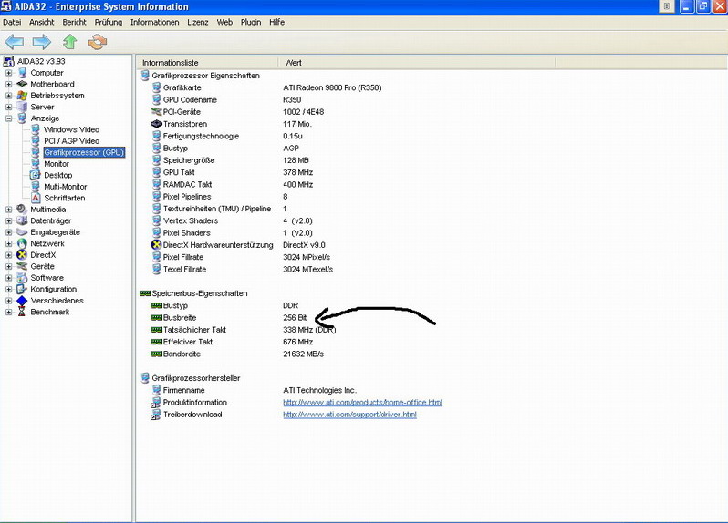Click the Transistoren chip icon
This screenshot has width=728, height=523.
(157, 124)
